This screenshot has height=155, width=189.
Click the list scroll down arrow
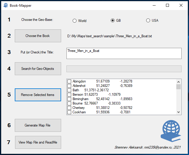pyautogui.click(x=178, y=112)
